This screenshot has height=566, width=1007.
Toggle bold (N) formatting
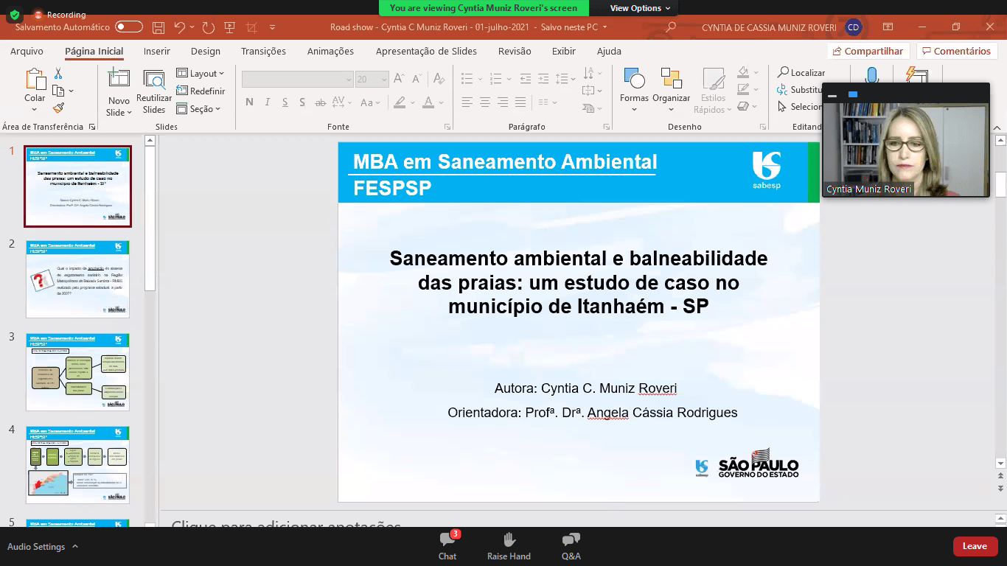[249, 102]
